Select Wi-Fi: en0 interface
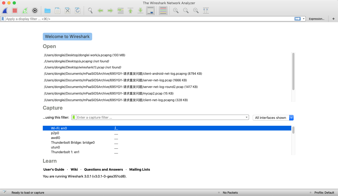 click(167, 128)
